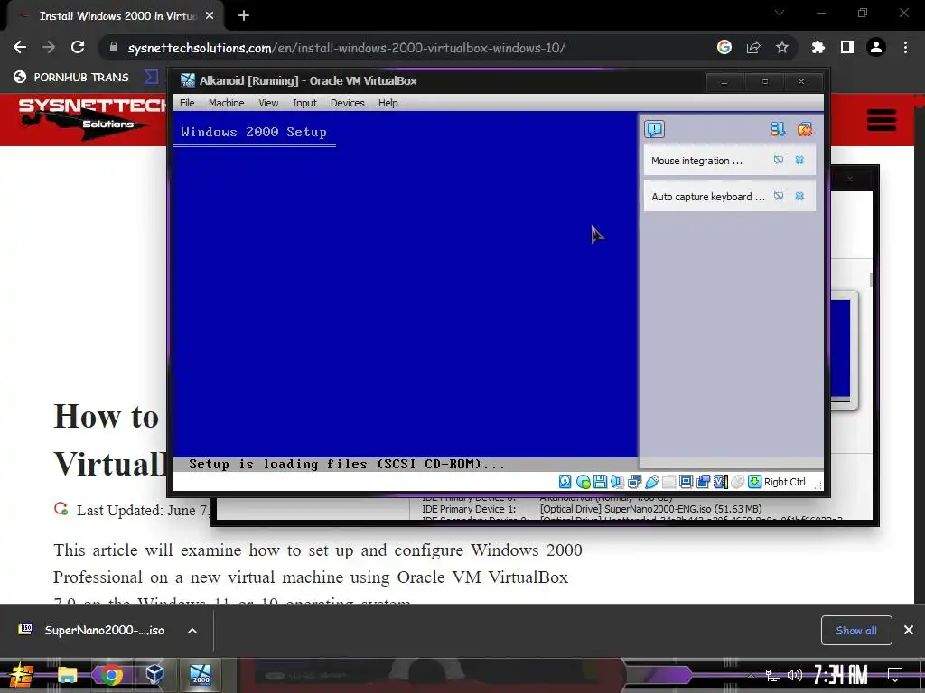Image resolution: width=925 pixels, height=693 pixels.
Task: Disable the Mouse integration message permanently
Action: click(x=779, y=160)
